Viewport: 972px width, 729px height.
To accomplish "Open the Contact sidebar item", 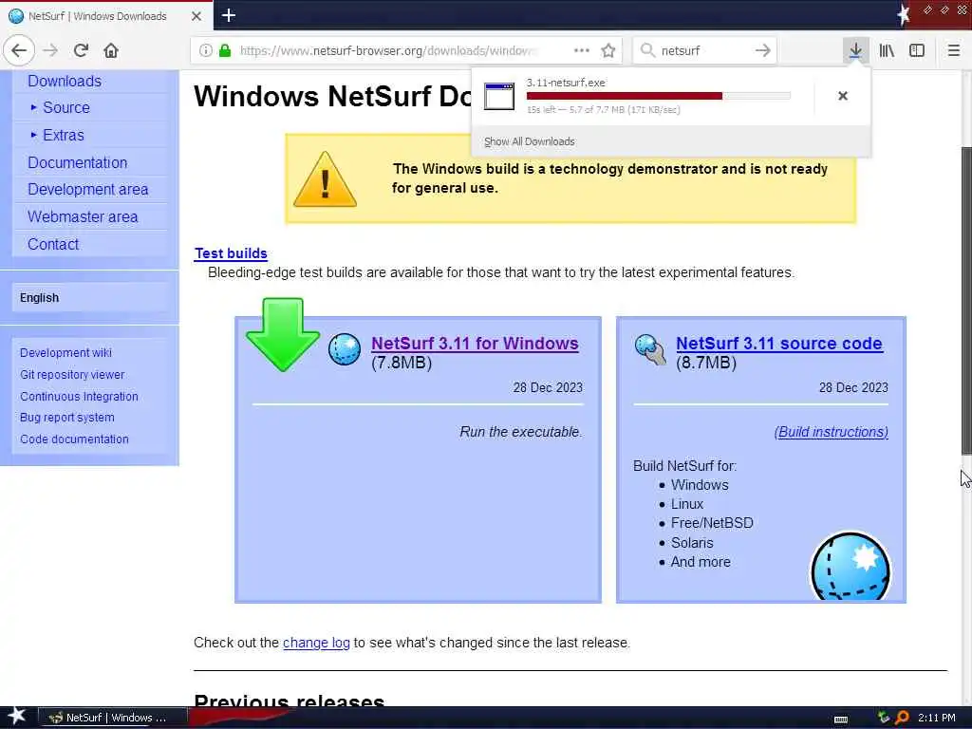I will [53, 244].
